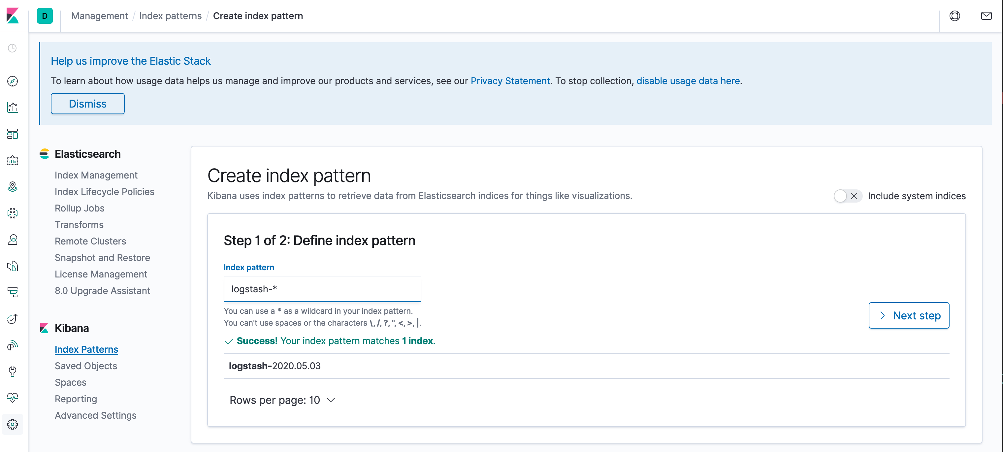Click the Kibana section logo icon
The height and width of the screenshot is (452, 1003).
point(45,328)
